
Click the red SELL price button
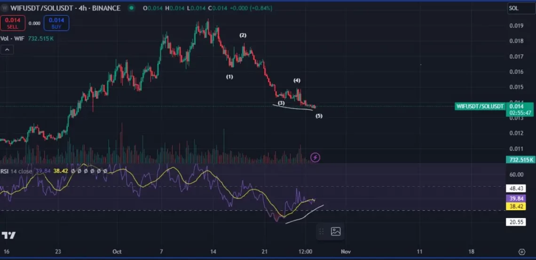pos(13,23)
